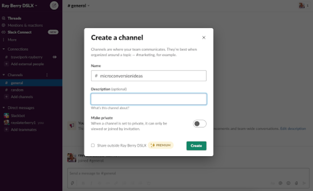This screenshot has width=313, height=191.
Task: Click the Slack Connect NEW badge
Action: (53, 32)
